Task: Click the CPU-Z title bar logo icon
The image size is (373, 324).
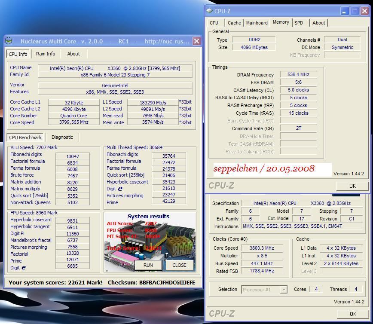Action: point(209,11)
